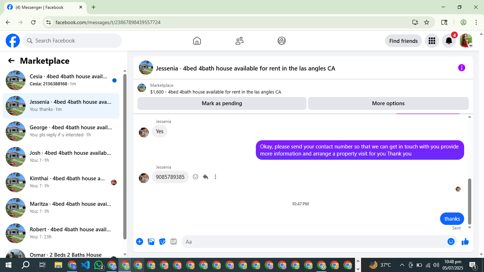Open more actions plus icon in composer
Screen dimensions: 484x272
tap(140, 242)
